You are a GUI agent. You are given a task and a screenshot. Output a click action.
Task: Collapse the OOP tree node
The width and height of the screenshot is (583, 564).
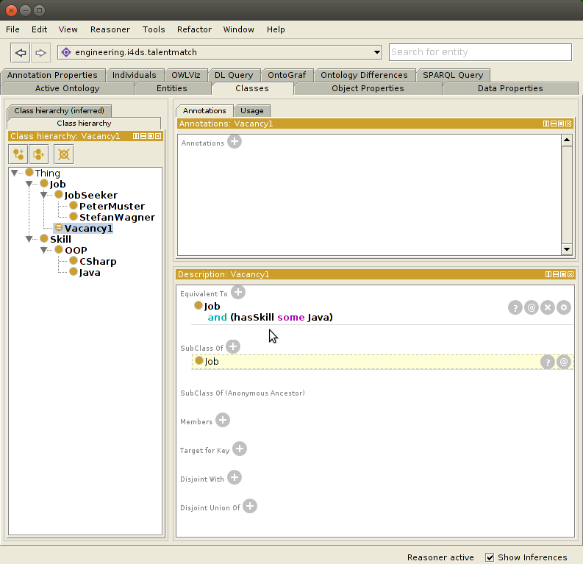[x=45, y=251]
